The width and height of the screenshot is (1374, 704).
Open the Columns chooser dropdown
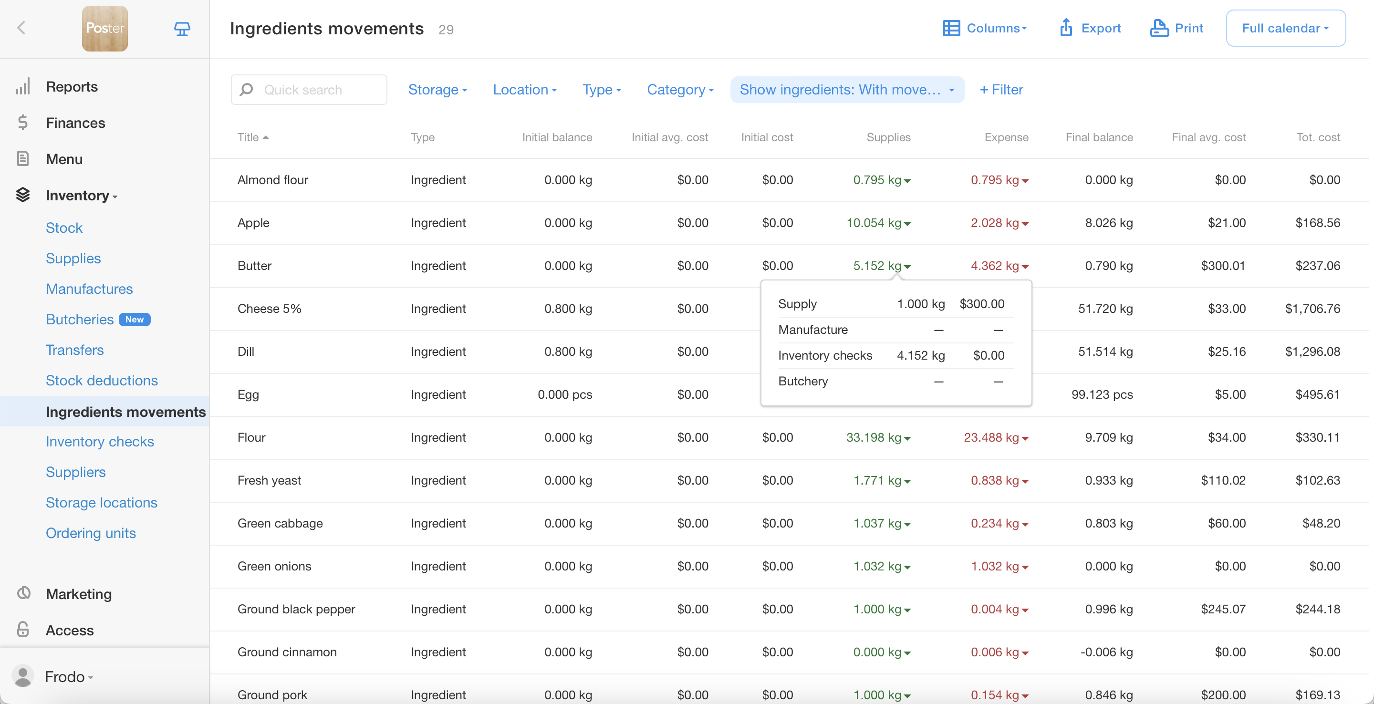coord(985,28)
